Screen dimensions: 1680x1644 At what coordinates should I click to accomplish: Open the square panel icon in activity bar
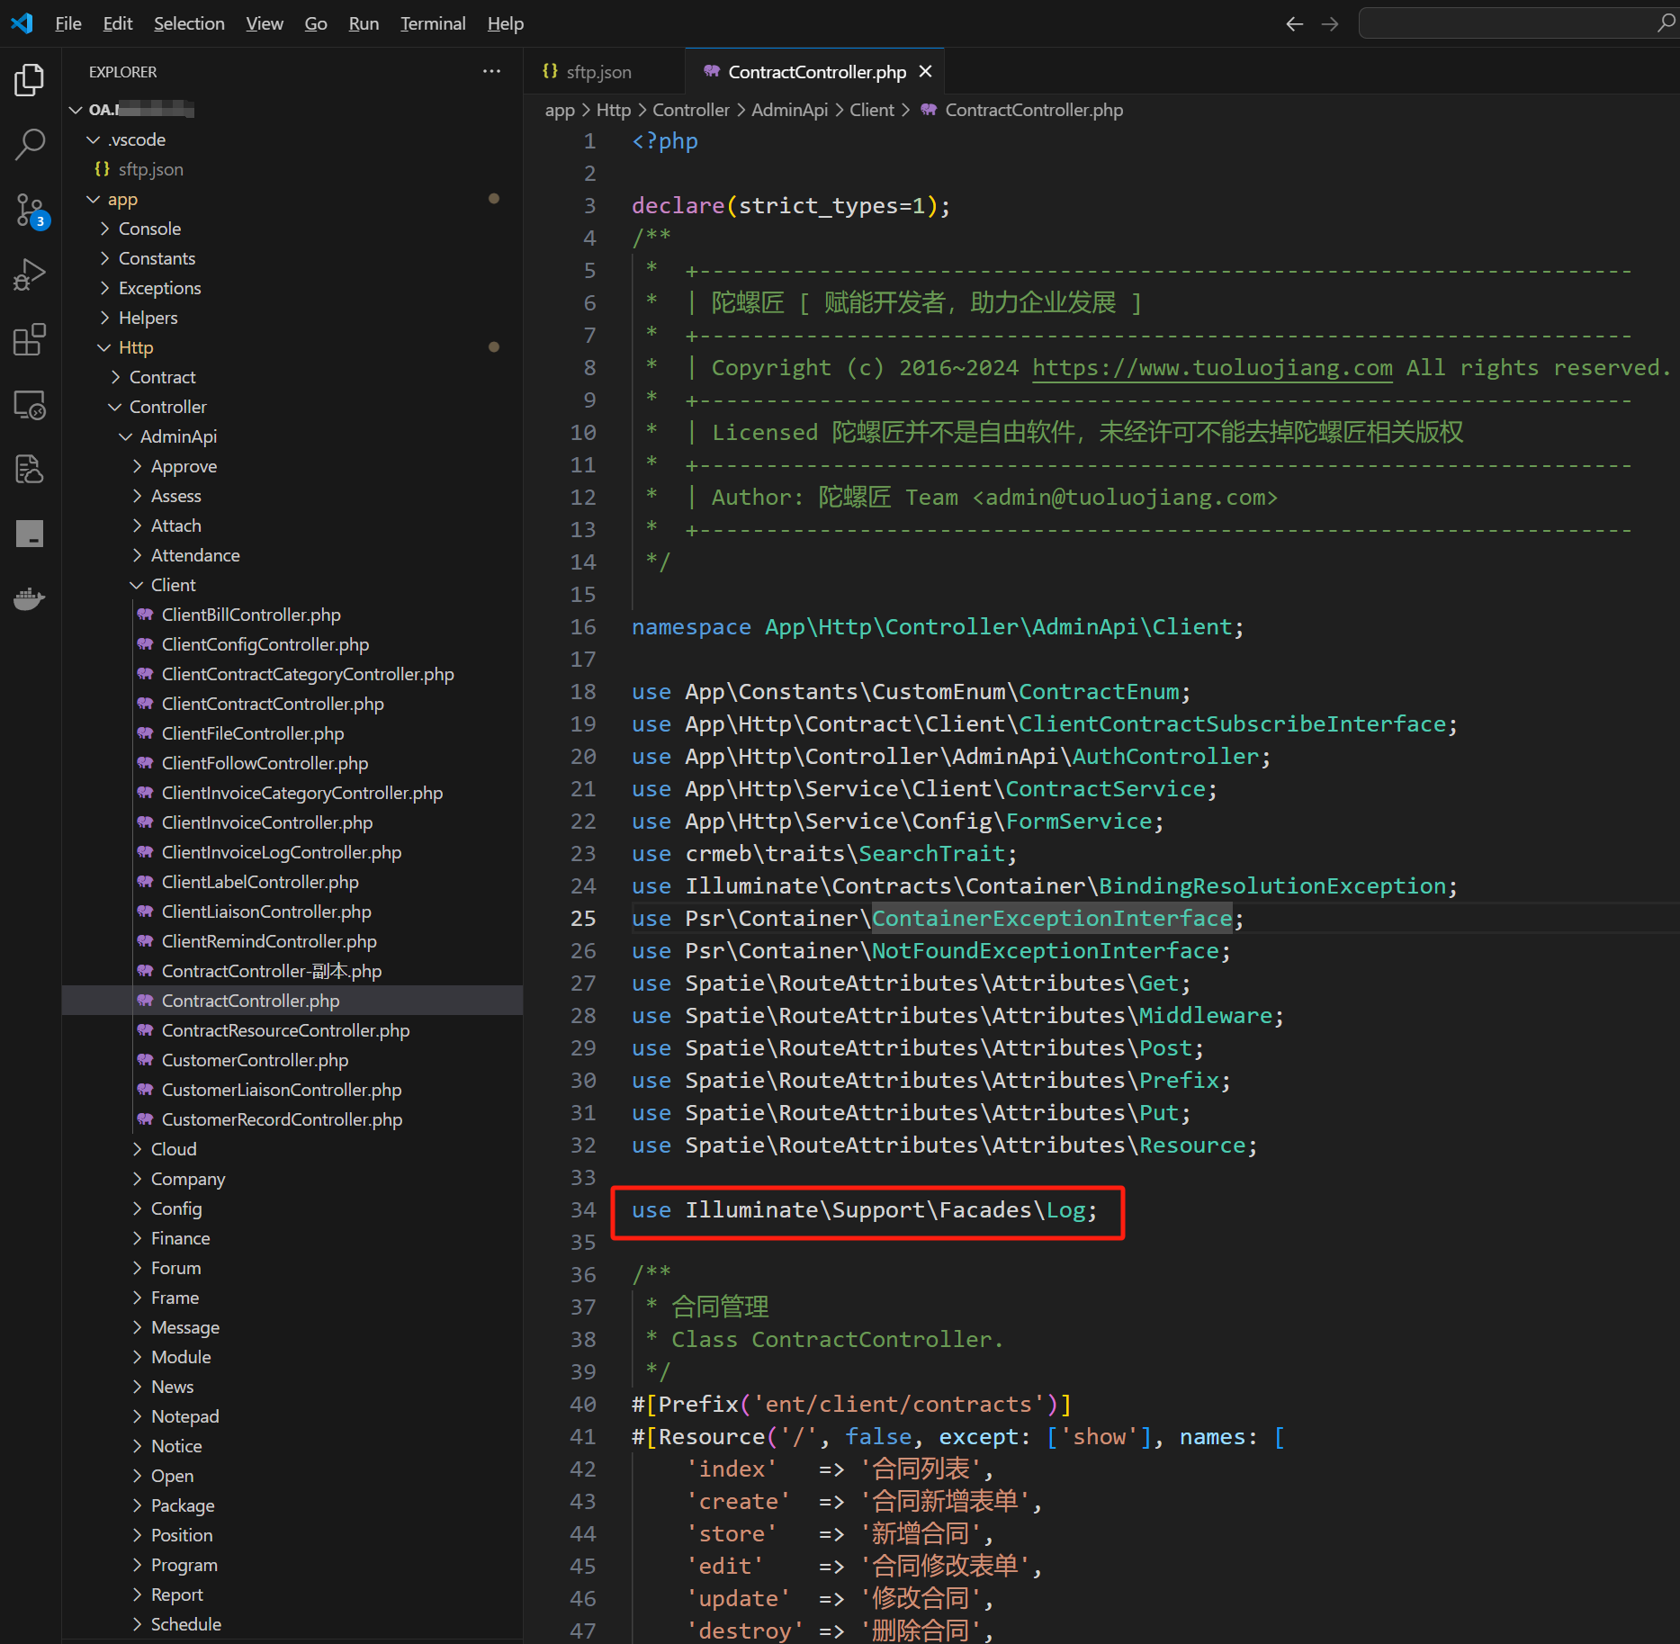coord(30,534)
